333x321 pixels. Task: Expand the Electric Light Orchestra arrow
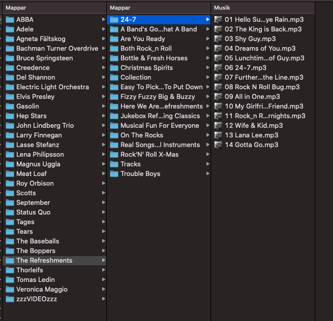[x=103, y=87]
